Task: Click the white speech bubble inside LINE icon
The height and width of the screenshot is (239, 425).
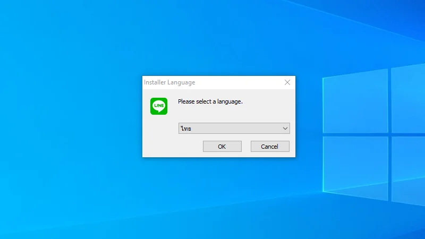Action: pyautogui.click(x=158, y=106)
